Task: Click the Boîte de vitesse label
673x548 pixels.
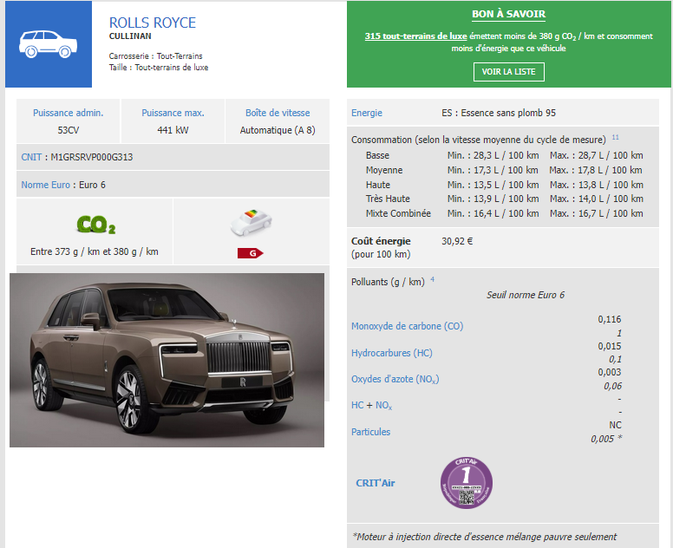Action: (278, 113)
